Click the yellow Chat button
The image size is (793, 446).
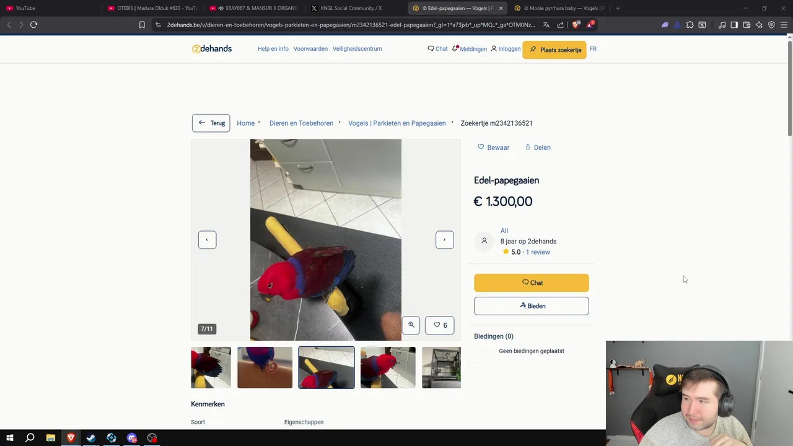(x=532, y=282)
